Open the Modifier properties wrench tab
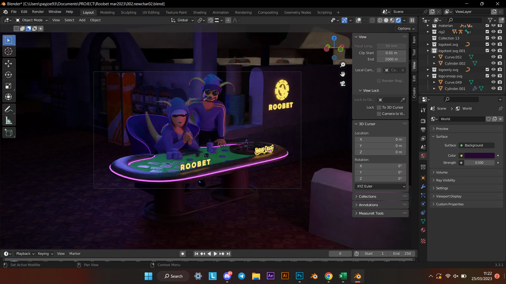 point(423,186)
